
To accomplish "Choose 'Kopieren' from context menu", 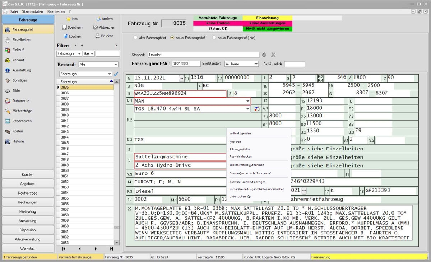I will pyautogui.click(x=235, y=142).
